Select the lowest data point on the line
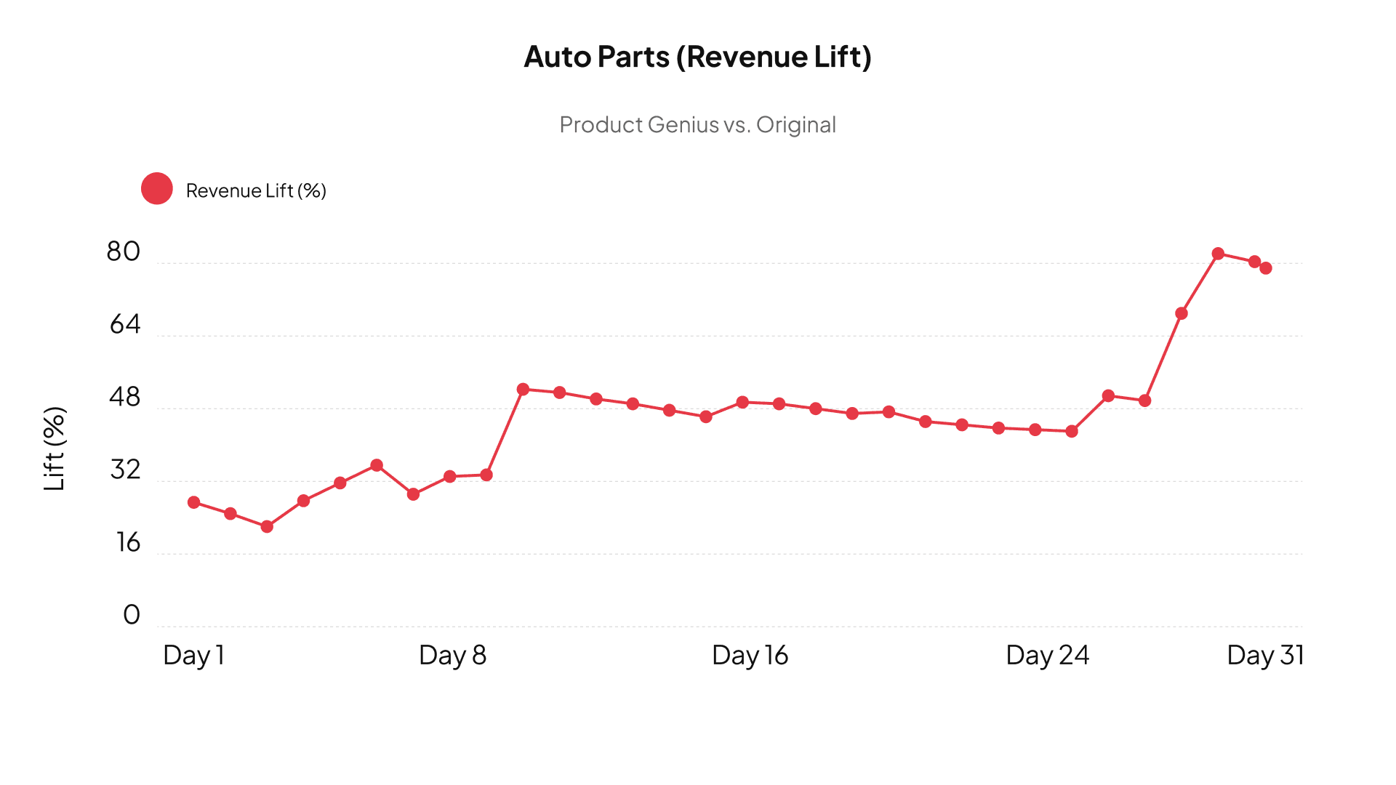The width and height of the screenshot is (1396, 785). (x=267, y=526)
